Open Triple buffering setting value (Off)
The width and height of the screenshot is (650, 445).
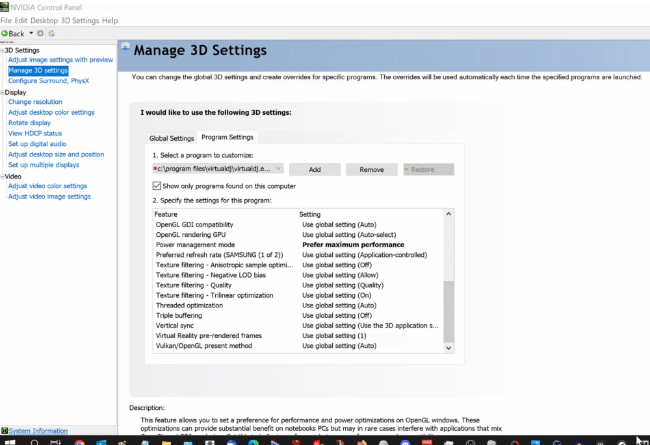(337, 315)
